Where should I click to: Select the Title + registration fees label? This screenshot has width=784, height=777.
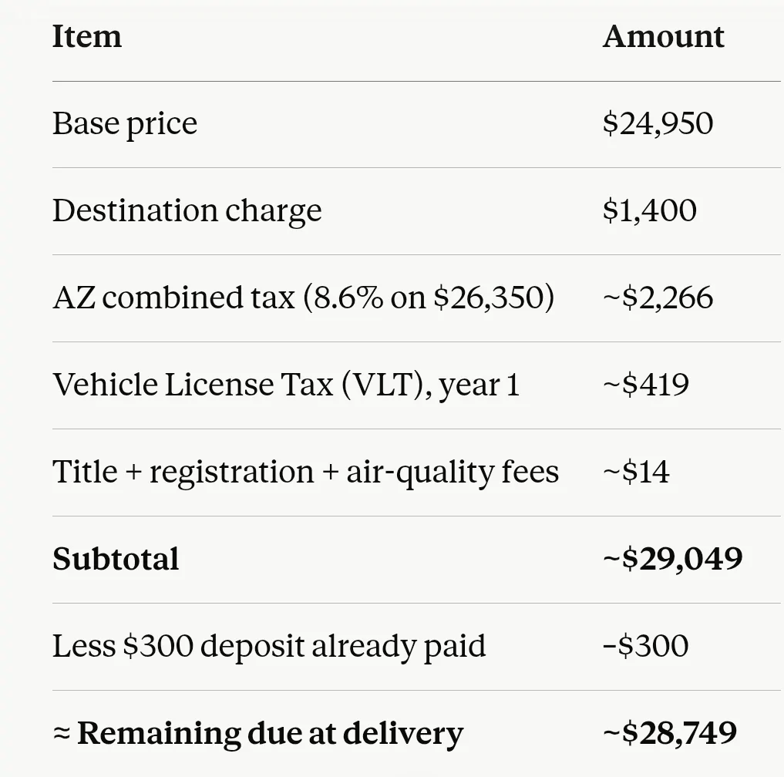[x=305, y=472]
